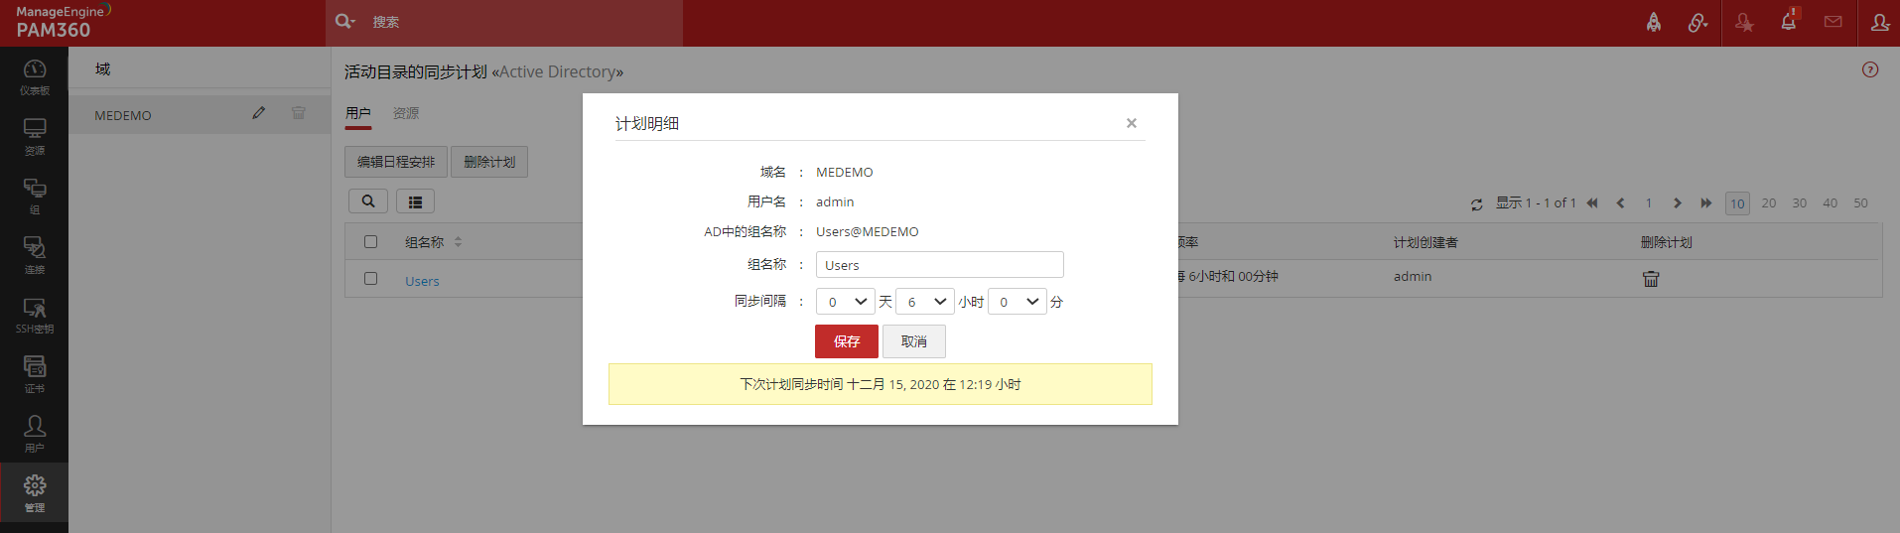The width and height of the screenshot is (1900, 533).
Task: Edit the MEDEMO domain with pencil icon
Action: click(259, 113)
